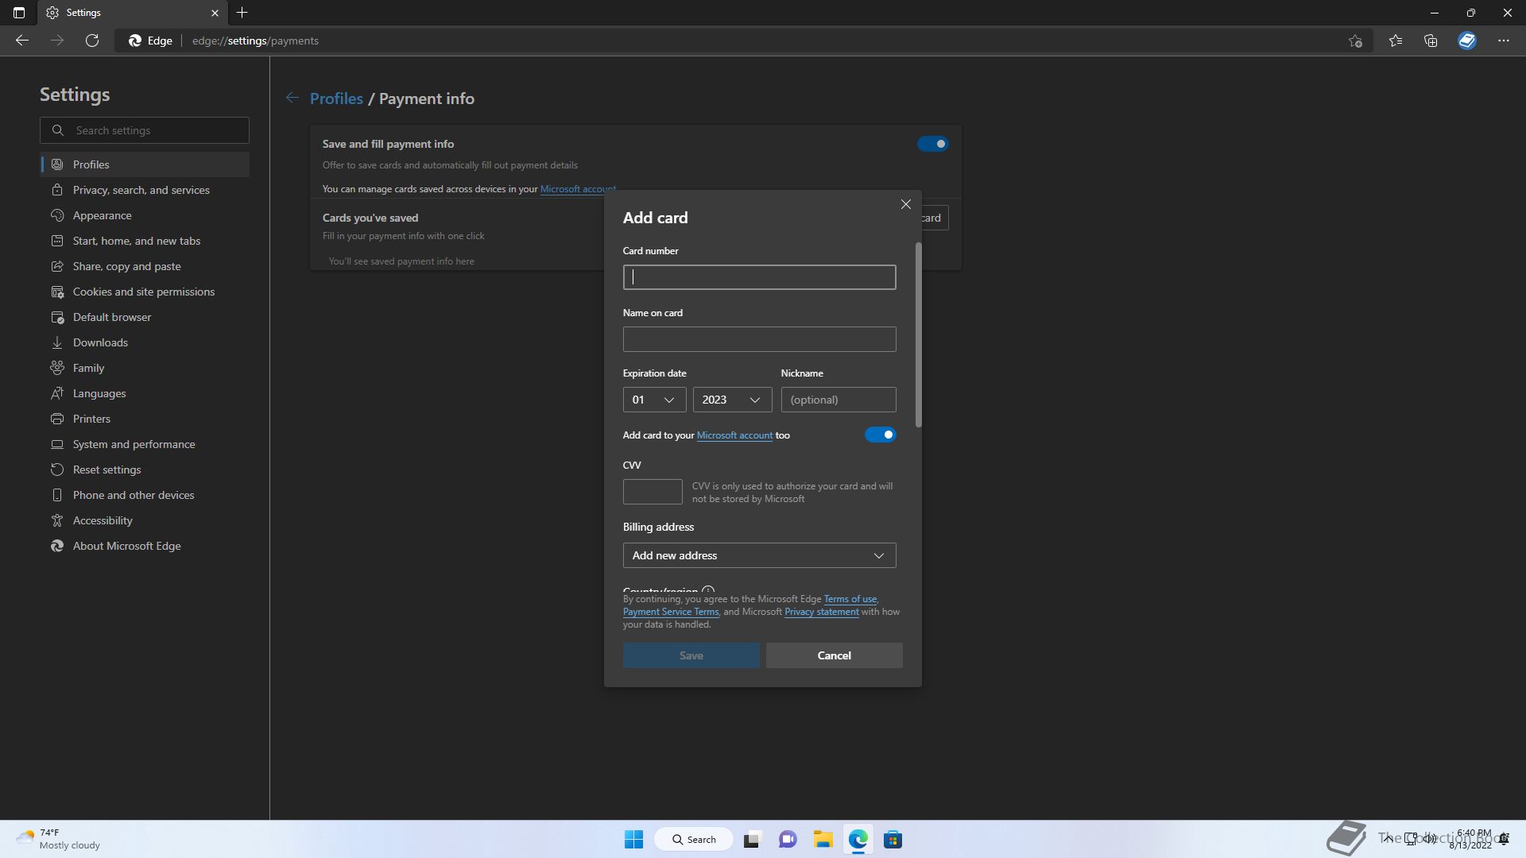Open Cookies and site permissions
The image size is (1526, 858).
(145, 292)
